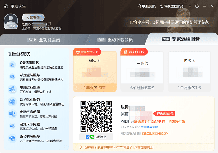Click the flame icon on 专家全年守护 badge
Screen dimensions: 218x153
(78, 52)
